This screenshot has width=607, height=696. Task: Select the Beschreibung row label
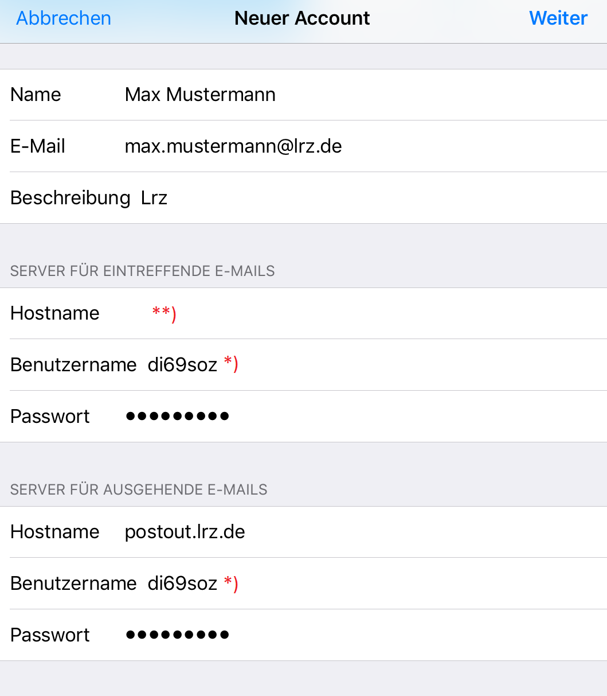(71, 198)
